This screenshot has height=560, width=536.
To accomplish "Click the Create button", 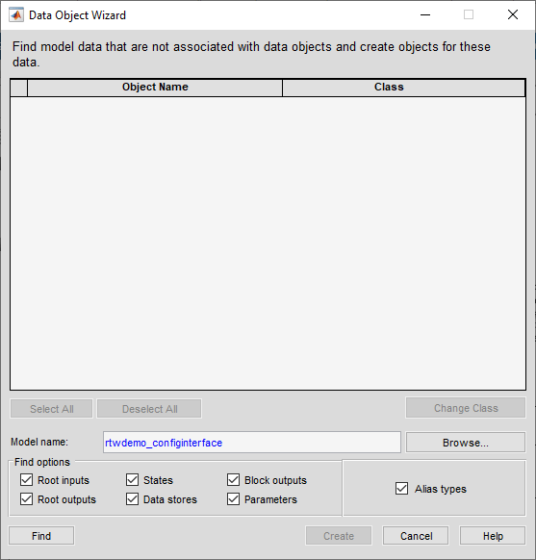I will (x=339, y=536).
